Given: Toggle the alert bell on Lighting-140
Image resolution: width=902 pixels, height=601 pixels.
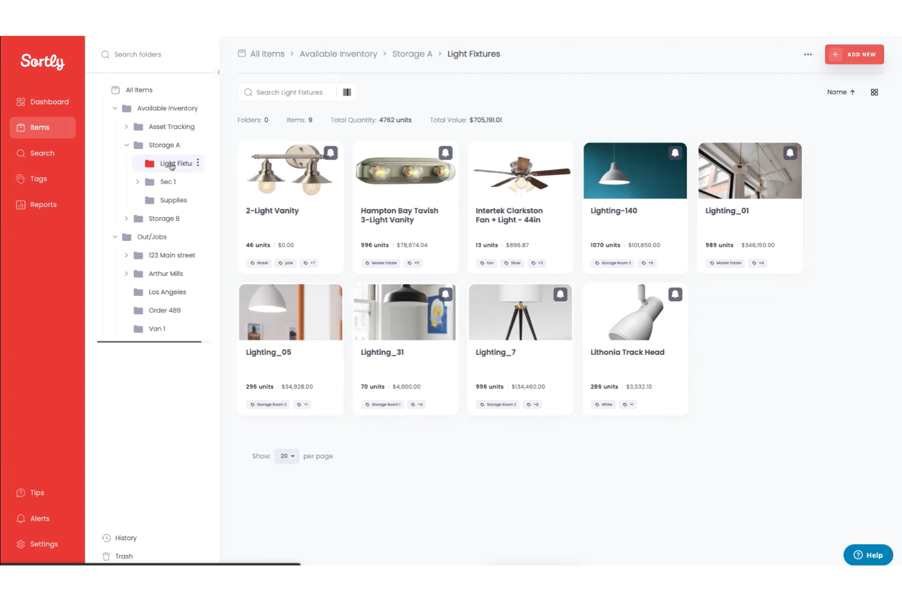Looking at the screenshot, I should pyautogui.click(x=675, y=153).
